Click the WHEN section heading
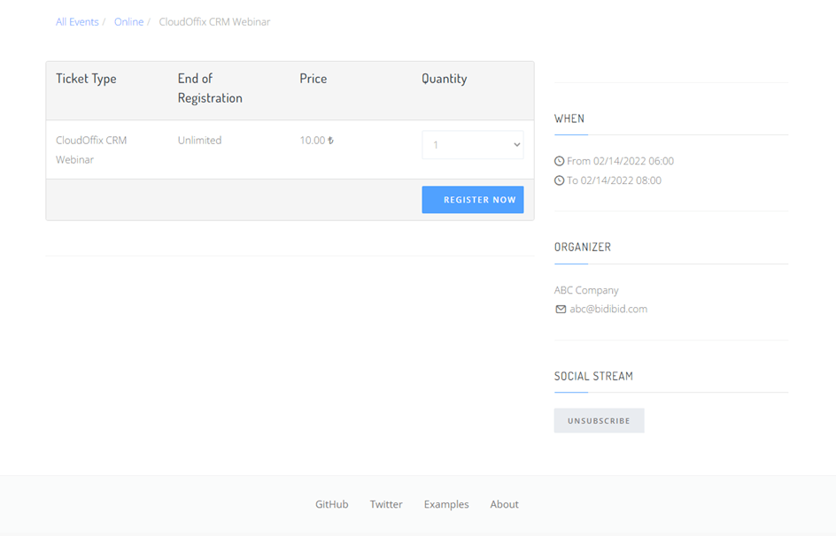The width and height of the screenshot is (836, 536). click(569, 119)
